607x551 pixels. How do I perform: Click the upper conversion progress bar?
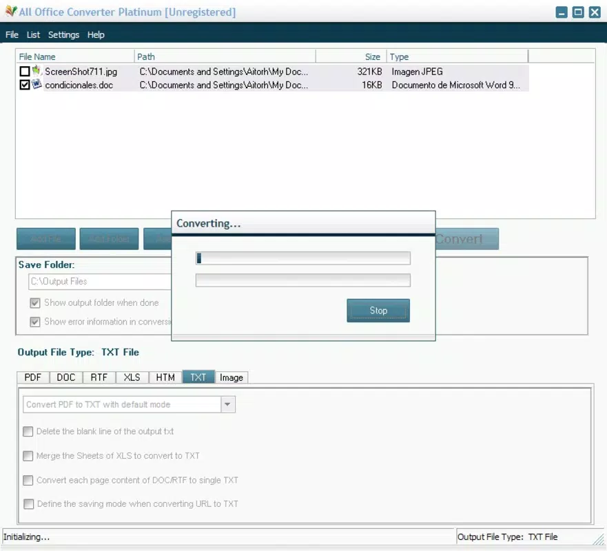point(302,258)
